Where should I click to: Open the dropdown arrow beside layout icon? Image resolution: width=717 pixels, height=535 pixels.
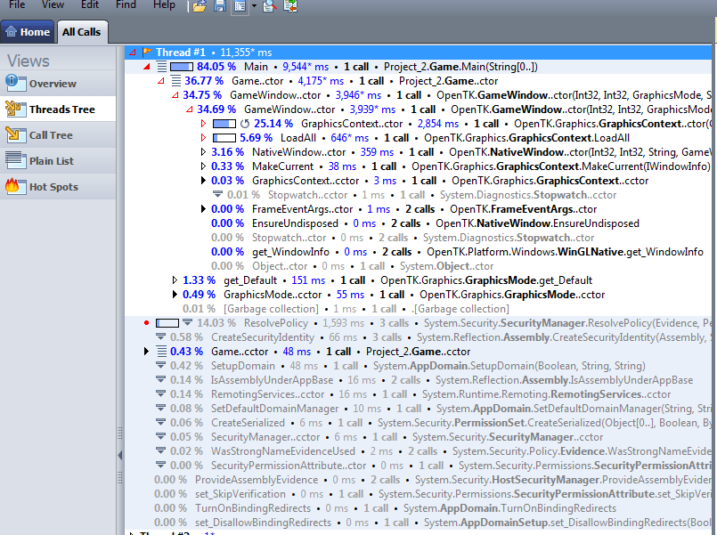click(x=254, y=6)
